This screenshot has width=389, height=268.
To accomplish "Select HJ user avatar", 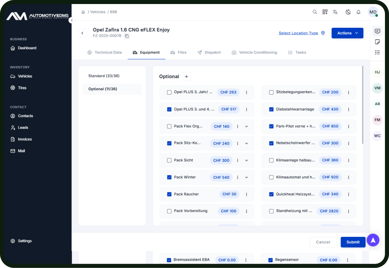I will [x=377, y=72].
